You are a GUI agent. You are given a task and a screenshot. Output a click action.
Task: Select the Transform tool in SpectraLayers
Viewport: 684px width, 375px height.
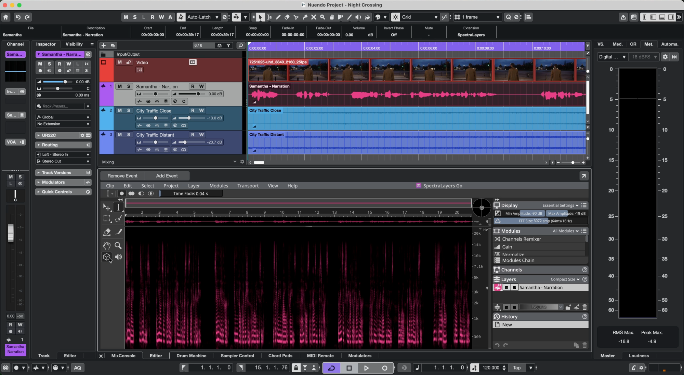(106, 207)
